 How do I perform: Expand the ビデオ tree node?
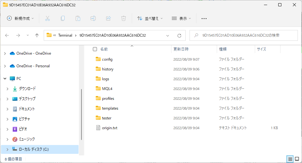point(8,129)
